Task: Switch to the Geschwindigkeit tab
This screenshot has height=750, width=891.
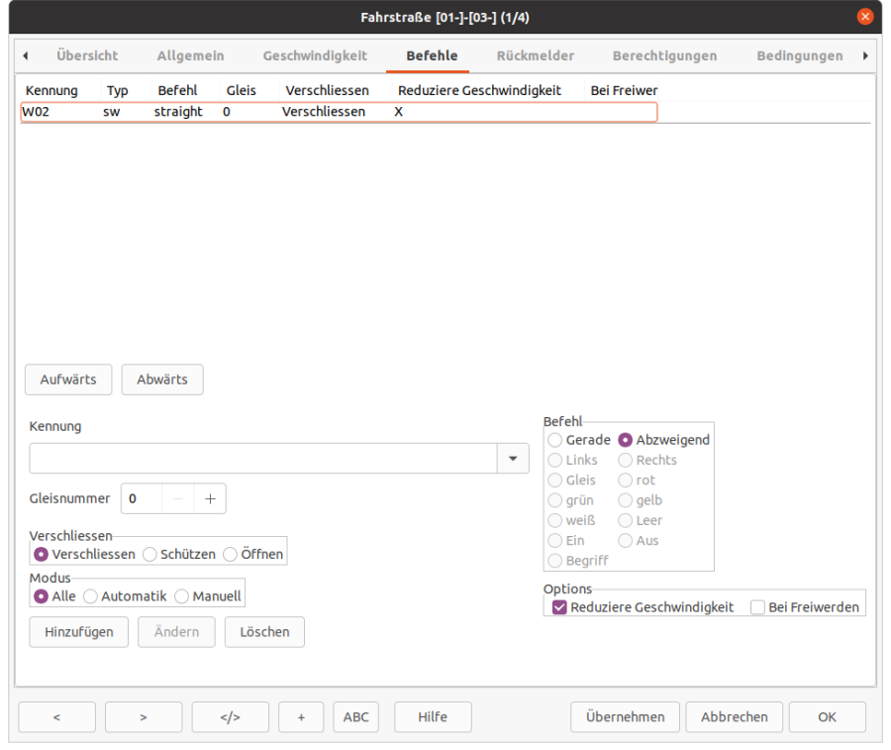Action: pyautogui.click(x=315, y=55)
